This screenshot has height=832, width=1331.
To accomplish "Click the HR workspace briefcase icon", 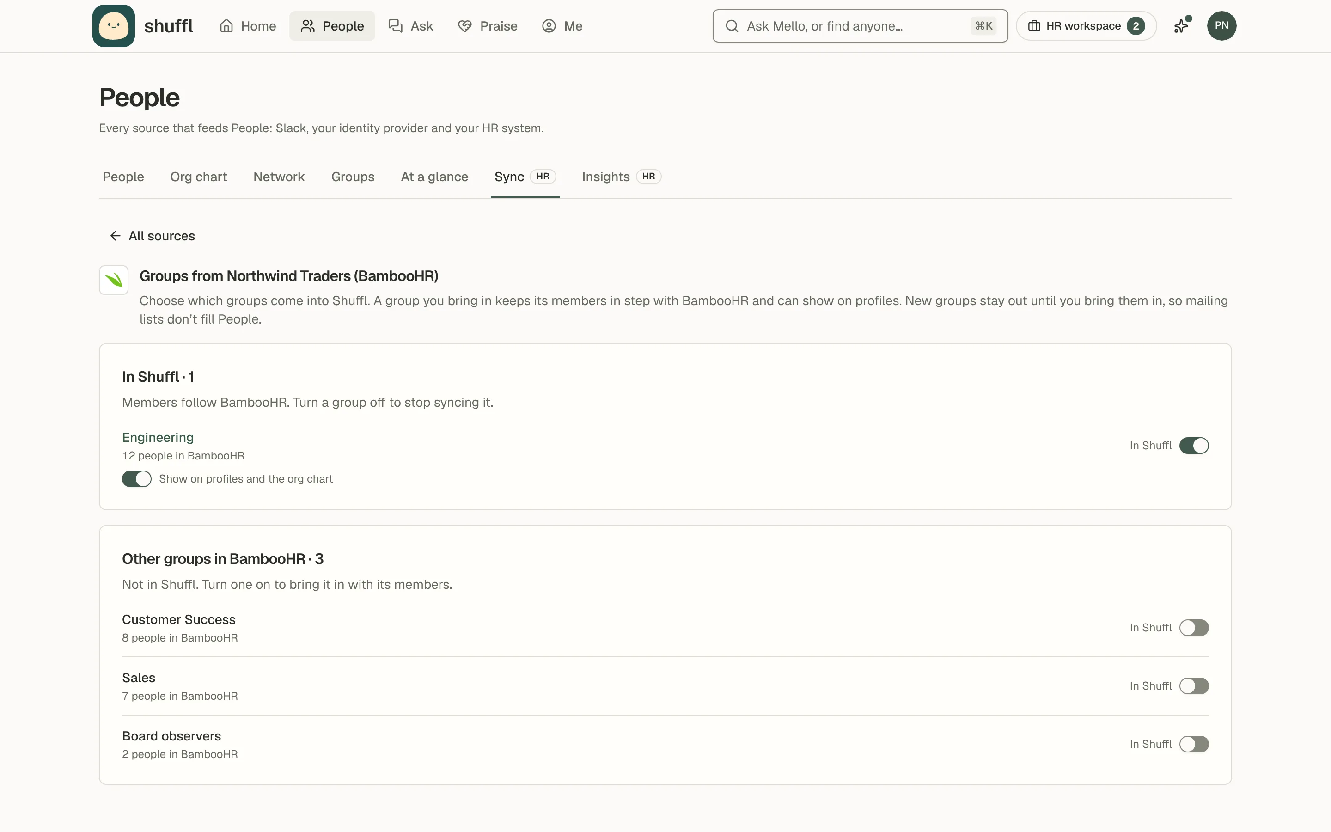I will tap(1034, 26).
